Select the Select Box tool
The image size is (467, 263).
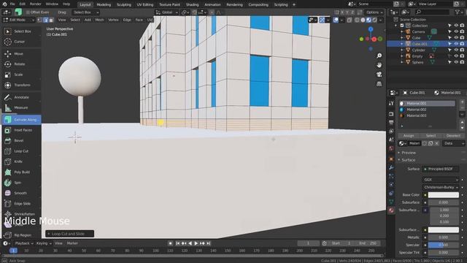tap(21, 31)
